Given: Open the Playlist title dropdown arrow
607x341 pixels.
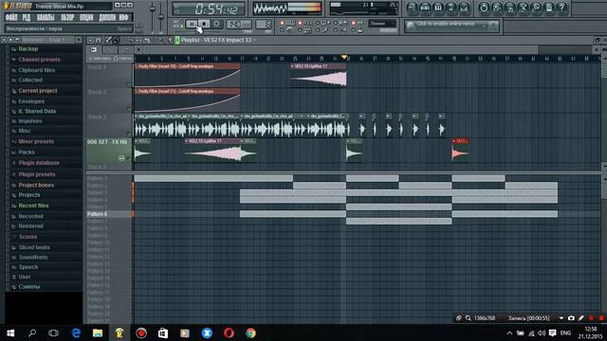Looking at the screenshot, I should pos(255,40).
